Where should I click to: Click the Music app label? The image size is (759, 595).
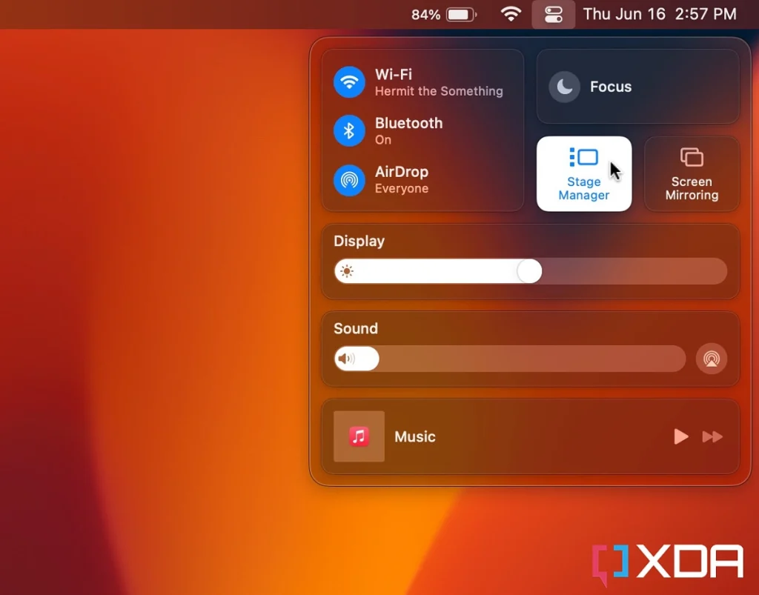click(x=415, y=437)
